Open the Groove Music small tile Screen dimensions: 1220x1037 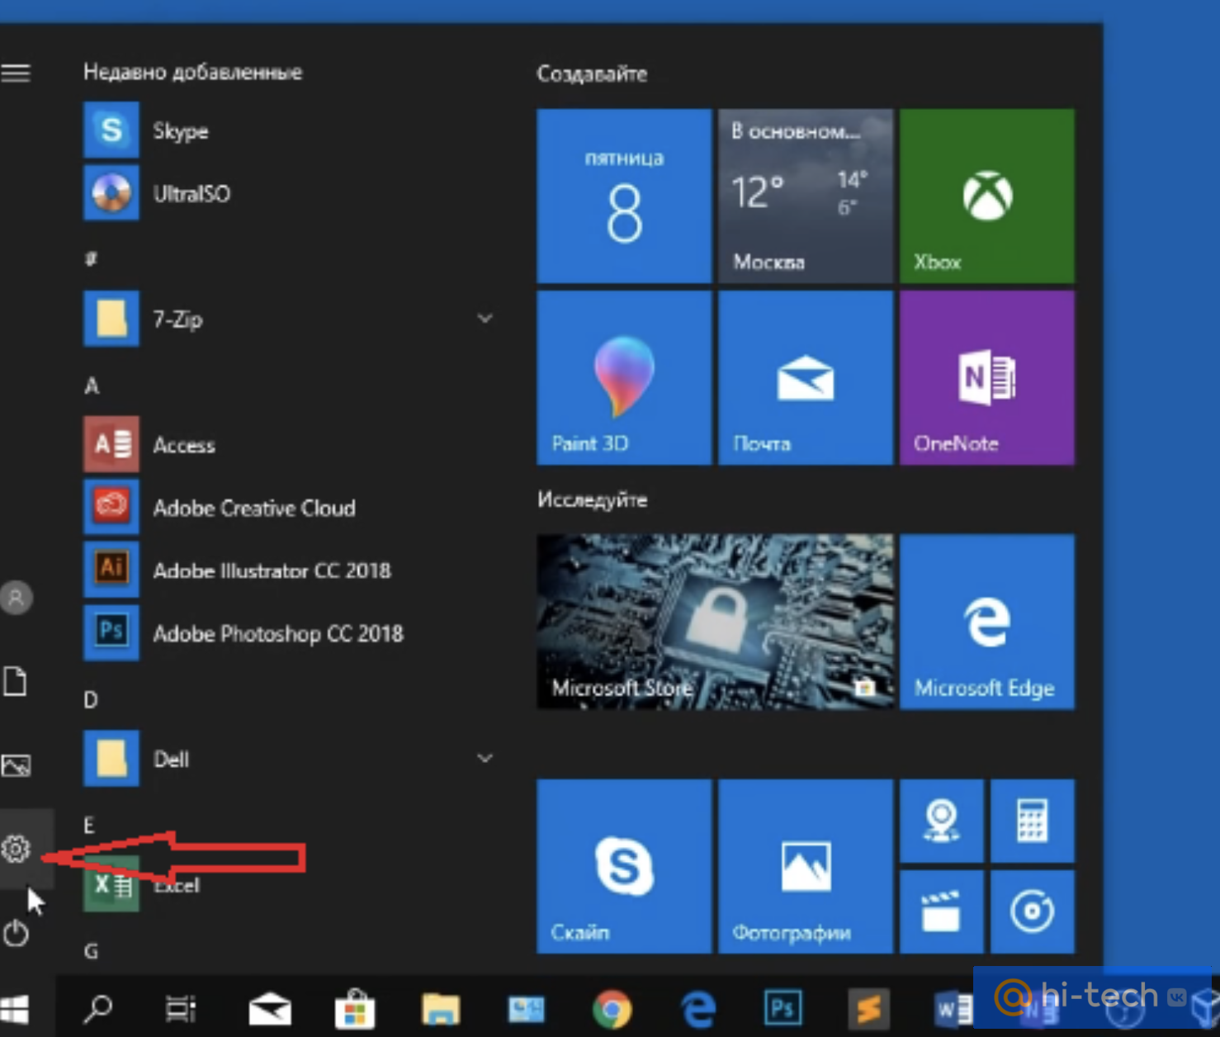coord(1033,912)
